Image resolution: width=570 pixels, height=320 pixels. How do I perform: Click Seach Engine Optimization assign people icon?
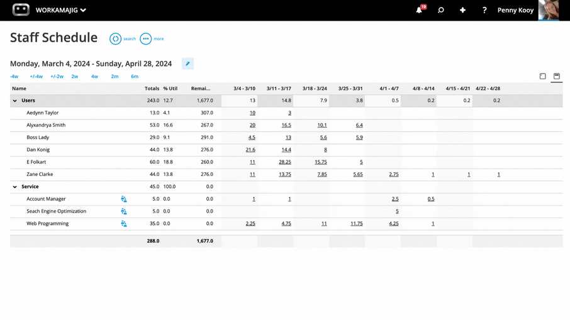(123, 211)
